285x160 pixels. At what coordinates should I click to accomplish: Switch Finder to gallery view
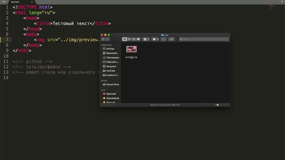[138, 39]
